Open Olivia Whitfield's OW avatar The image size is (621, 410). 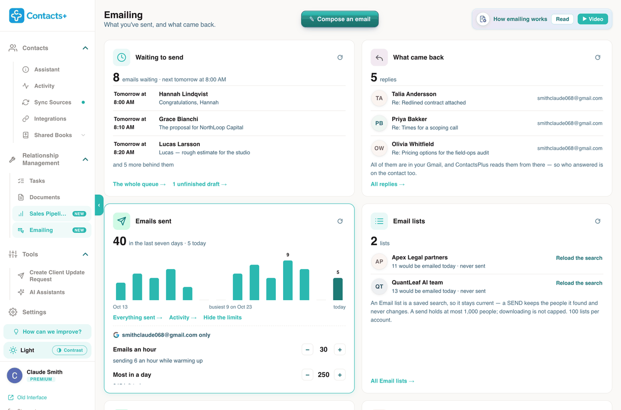(x=379, y=148)
